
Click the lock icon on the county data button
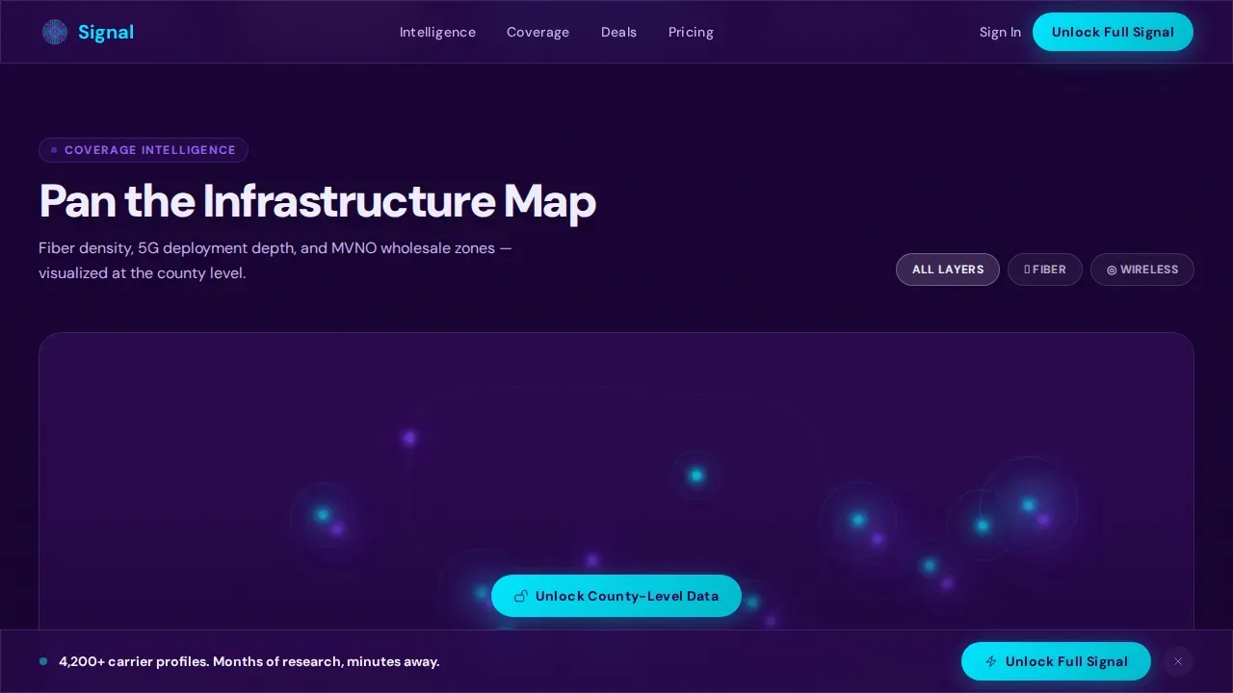coord(521,596)
